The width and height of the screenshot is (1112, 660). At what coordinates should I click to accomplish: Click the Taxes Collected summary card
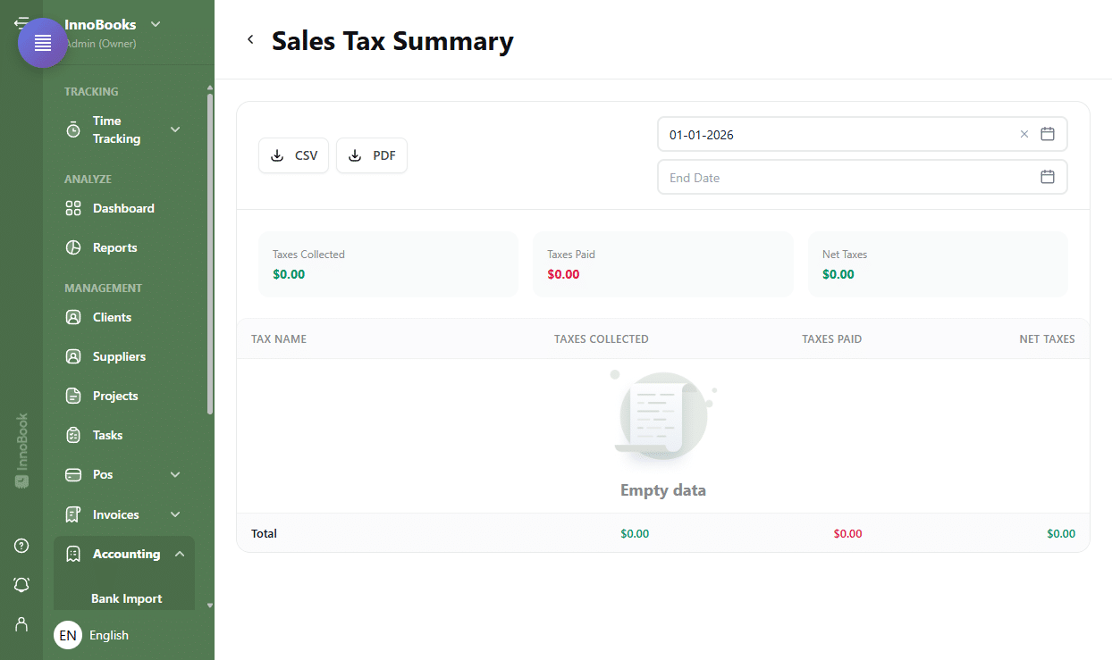pyautogui.click(x=388, y=264)
